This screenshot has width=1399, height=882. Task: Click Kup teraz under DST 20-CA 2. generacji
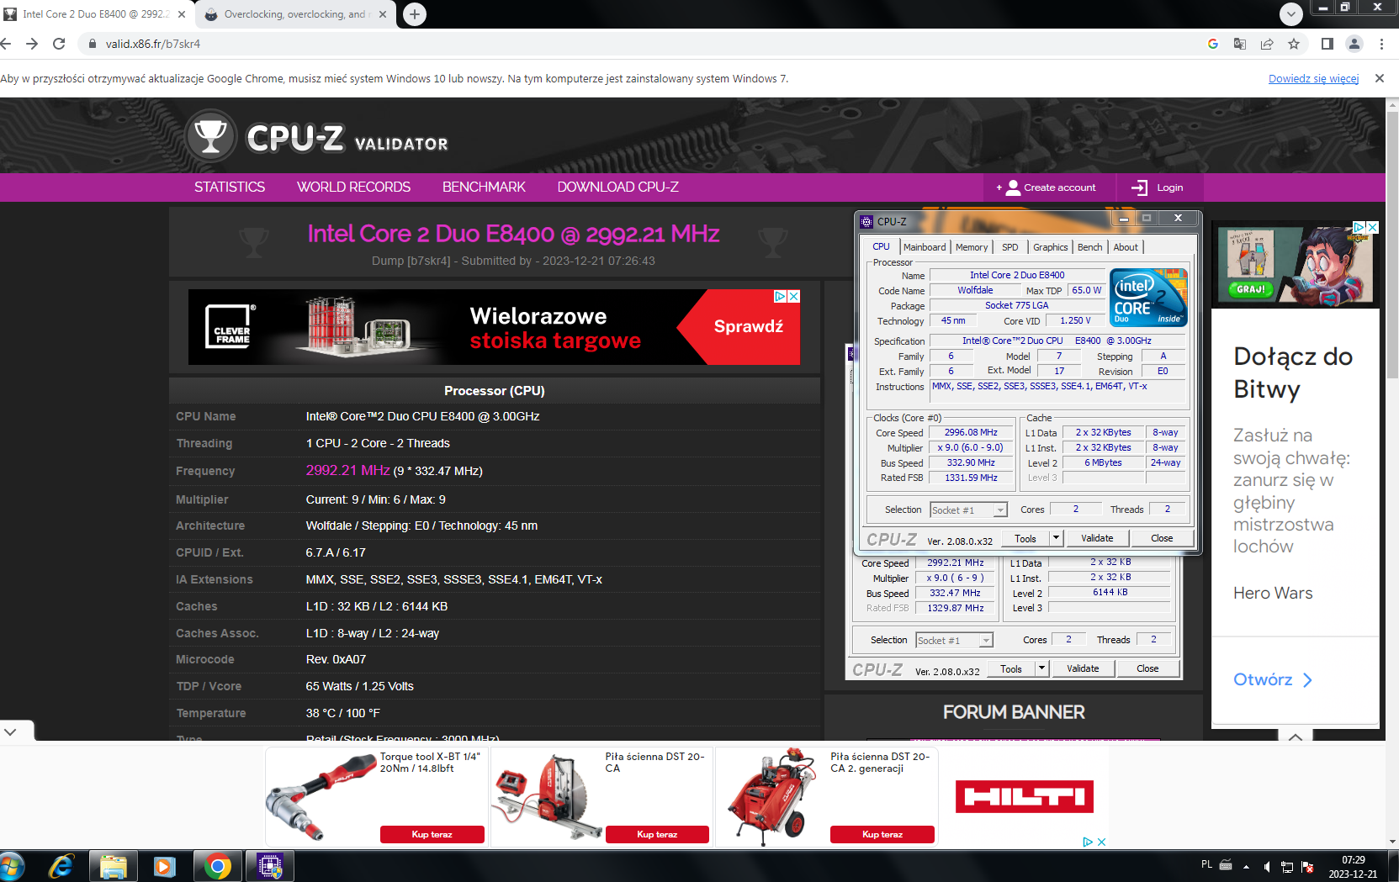[882, 834]
